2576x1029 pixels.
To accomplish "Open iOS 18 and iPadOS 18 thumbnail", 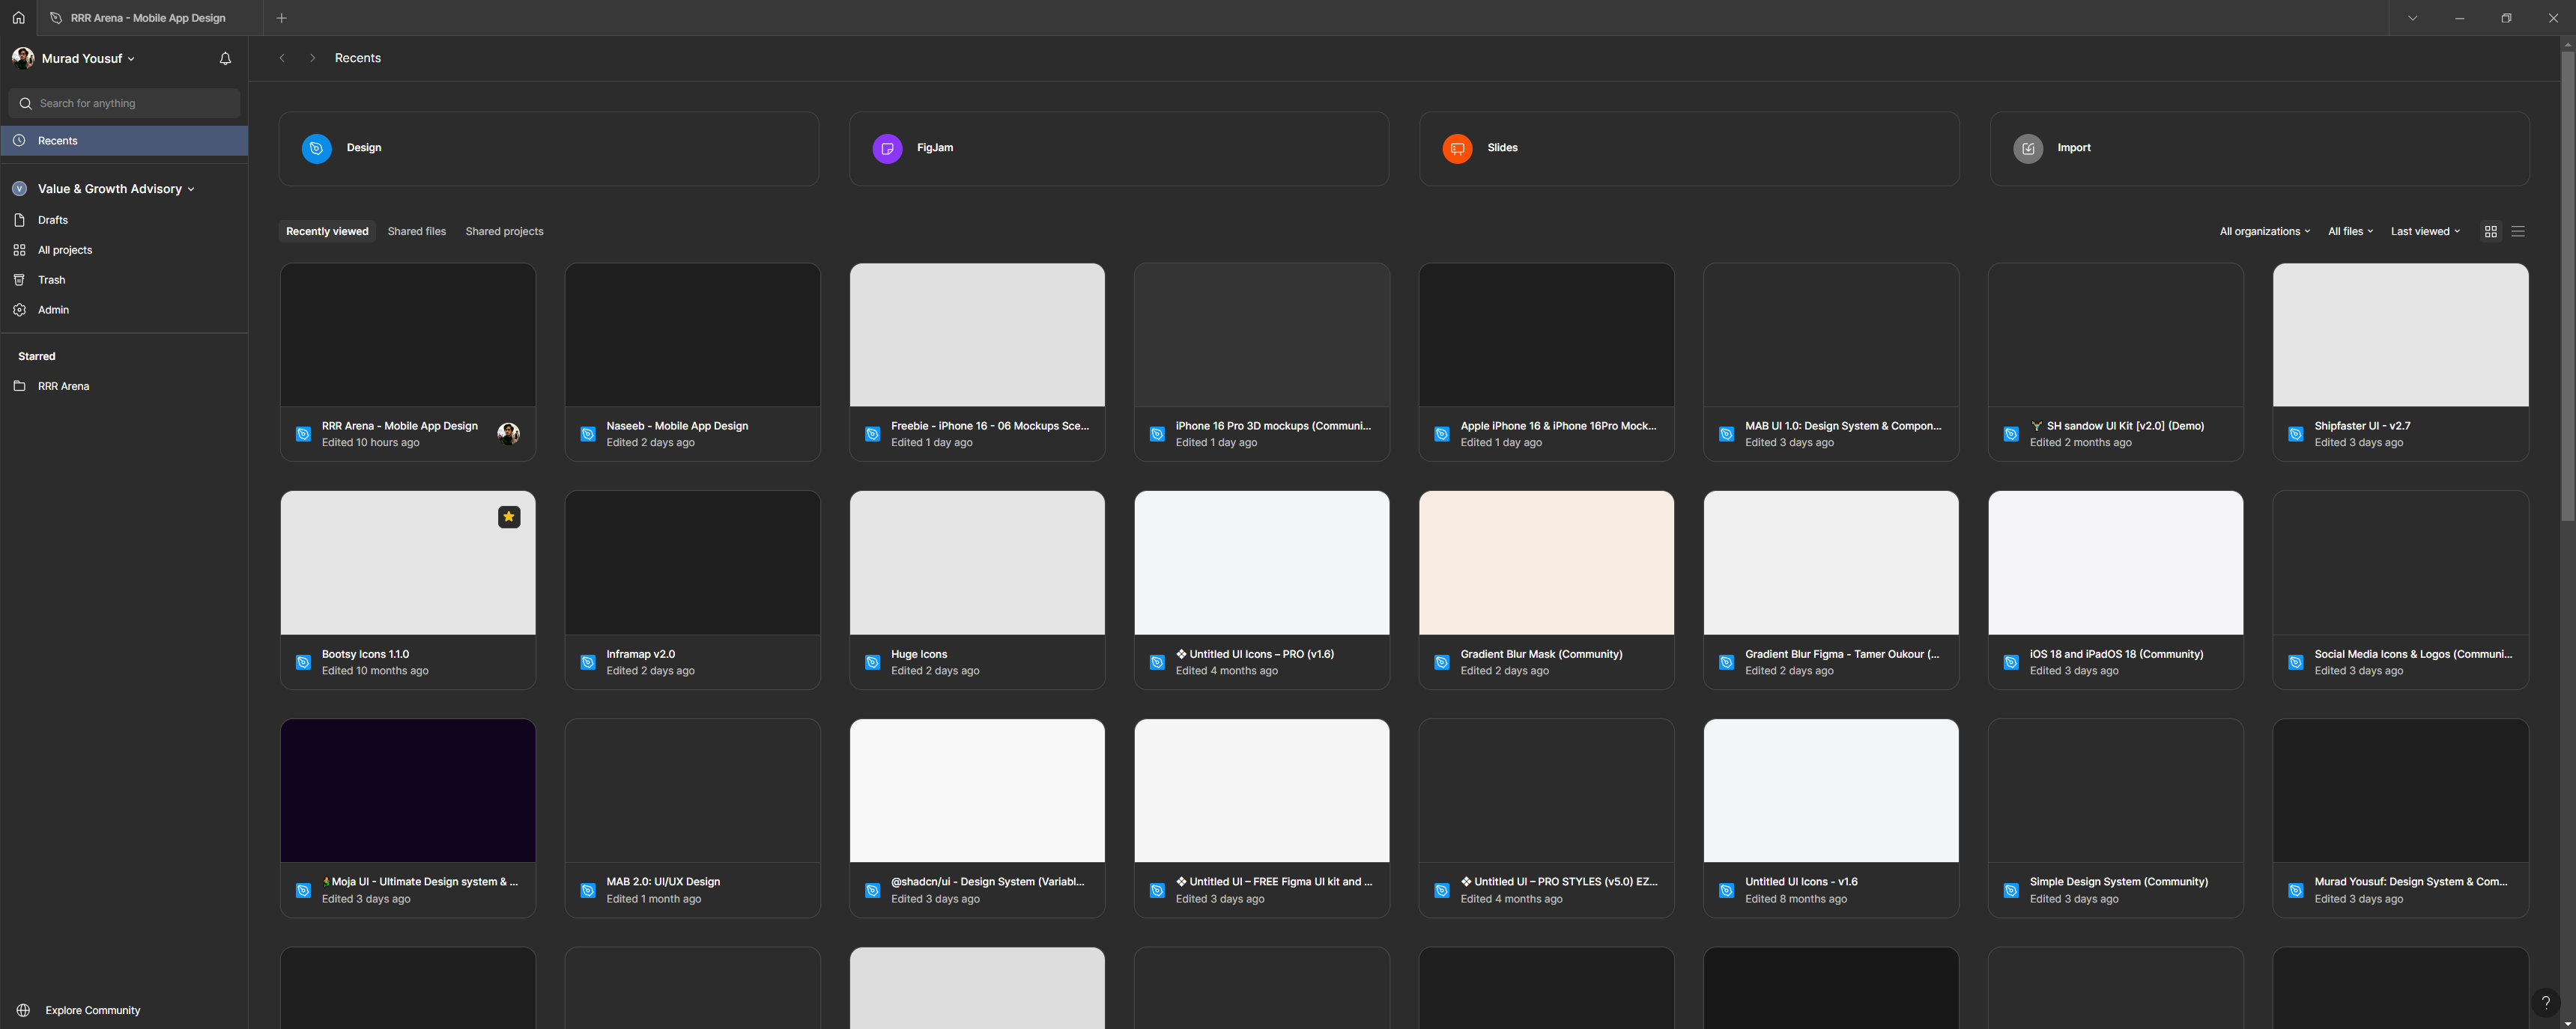I will (2115, 563).
